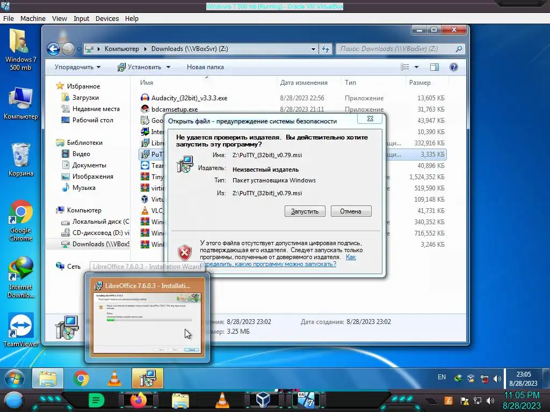
Task: Open the Windows 7 Start button
Action: click(x=15, y=378)
